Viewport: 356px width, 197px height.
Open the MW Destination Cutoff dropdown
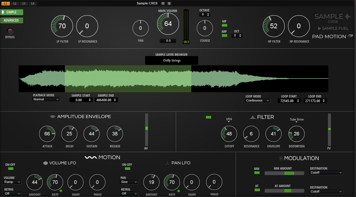326,173
